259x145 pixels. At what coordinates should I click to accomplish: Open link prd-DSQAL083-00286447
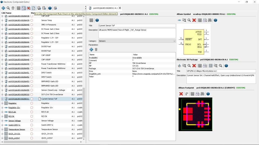(x=19, y=55)
